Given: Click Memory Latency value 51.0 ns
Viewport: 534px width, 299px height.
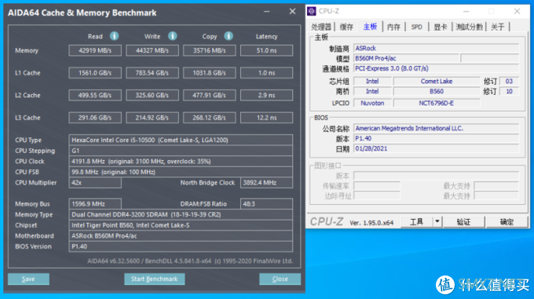Looking at the screenshot, I should point(267,50).
